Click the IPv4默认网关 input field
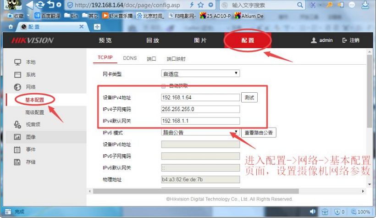Screen dimensions: 376x218 click(200, 121)
